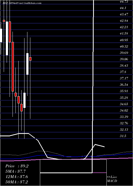Click the 34.65 price axis label
Screen dimensions: 133x186
click(124, 104)
